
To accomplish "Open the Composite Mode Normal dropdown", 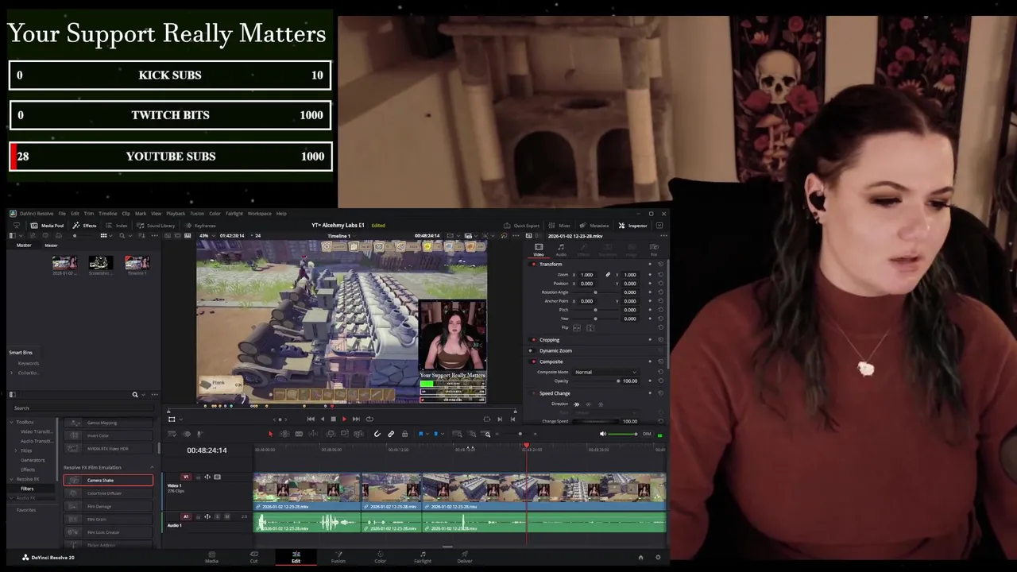I will (x=605, y=372).
